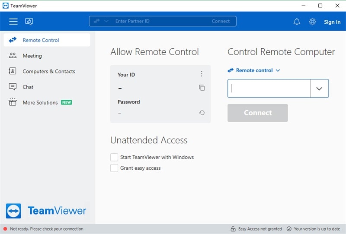The image size is (346, 234).
Task: Go to the Chat section
Action: click(28, 87)
